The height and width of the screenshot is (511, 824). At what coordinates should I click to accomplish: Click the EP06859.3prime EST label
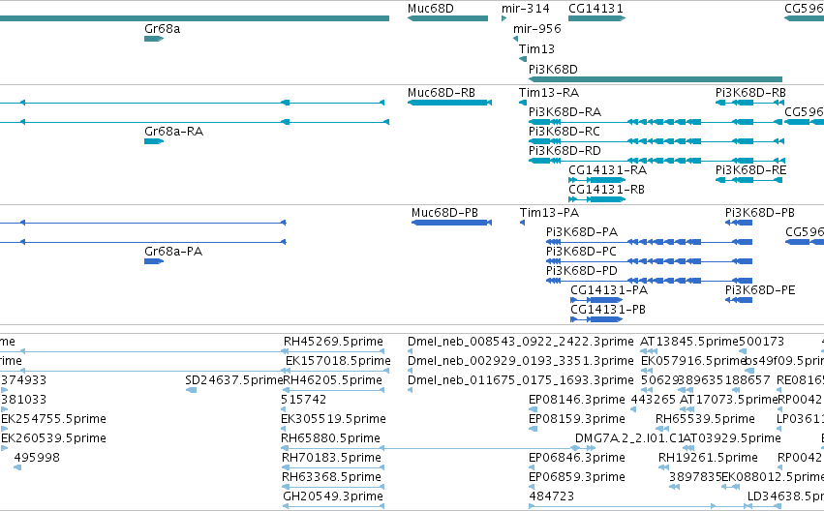577,477
